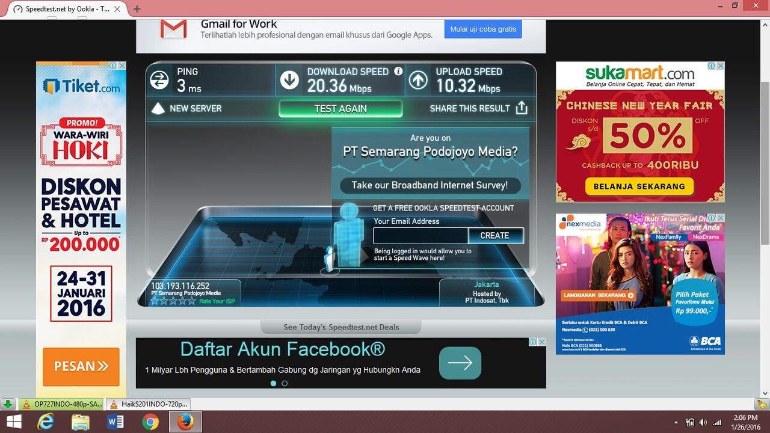
Task: Click the TEST AGAIN button
Action: [x=340, y=109]
